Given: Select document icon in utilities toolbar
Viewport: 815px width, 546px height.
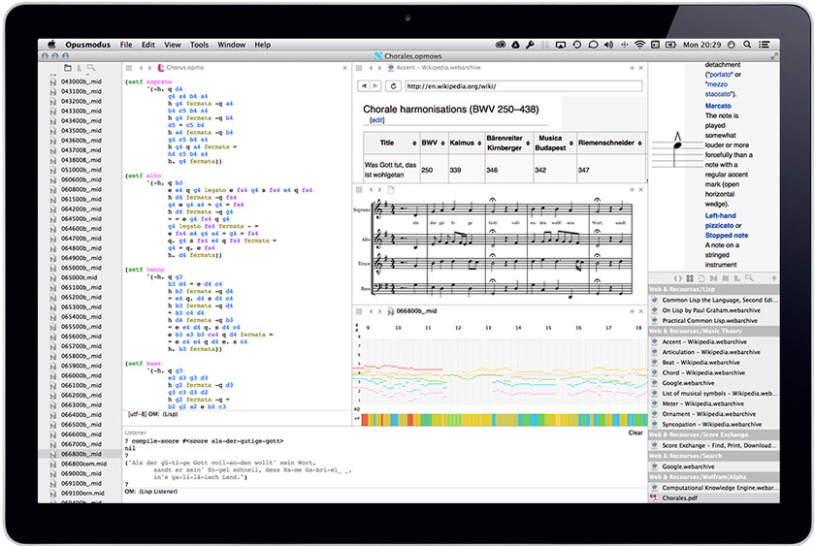Looking at the screenshot, I should point(701,278).
